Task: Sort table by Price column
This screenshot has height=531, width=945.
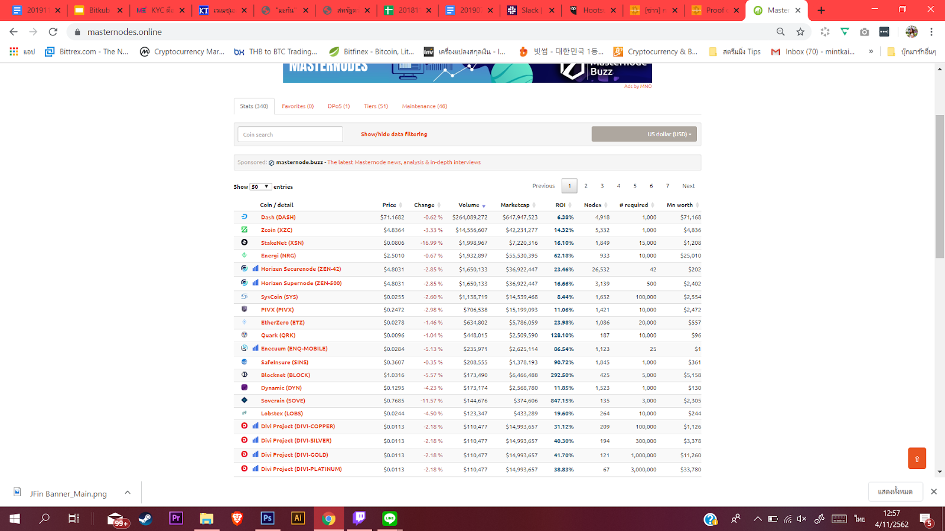Action: tap(392, 205)
